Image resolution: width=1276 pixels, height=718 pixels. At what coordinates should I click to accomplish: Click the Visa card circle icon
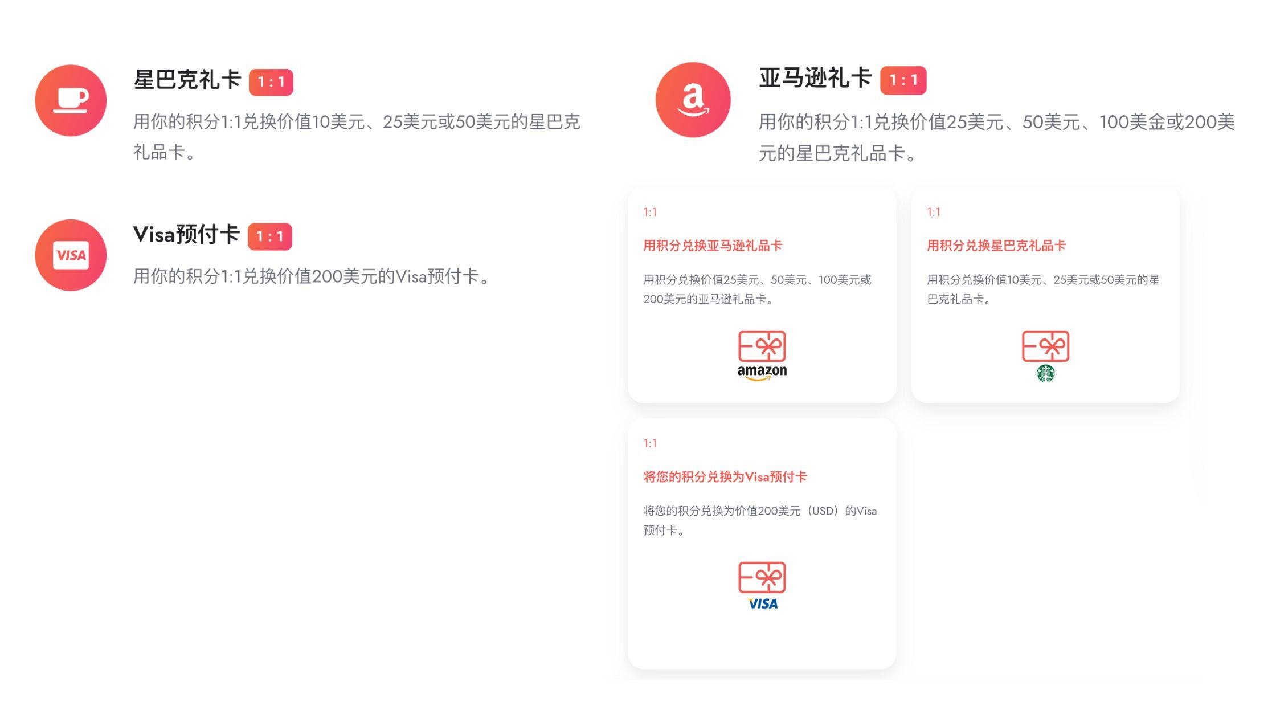[71, 255]
